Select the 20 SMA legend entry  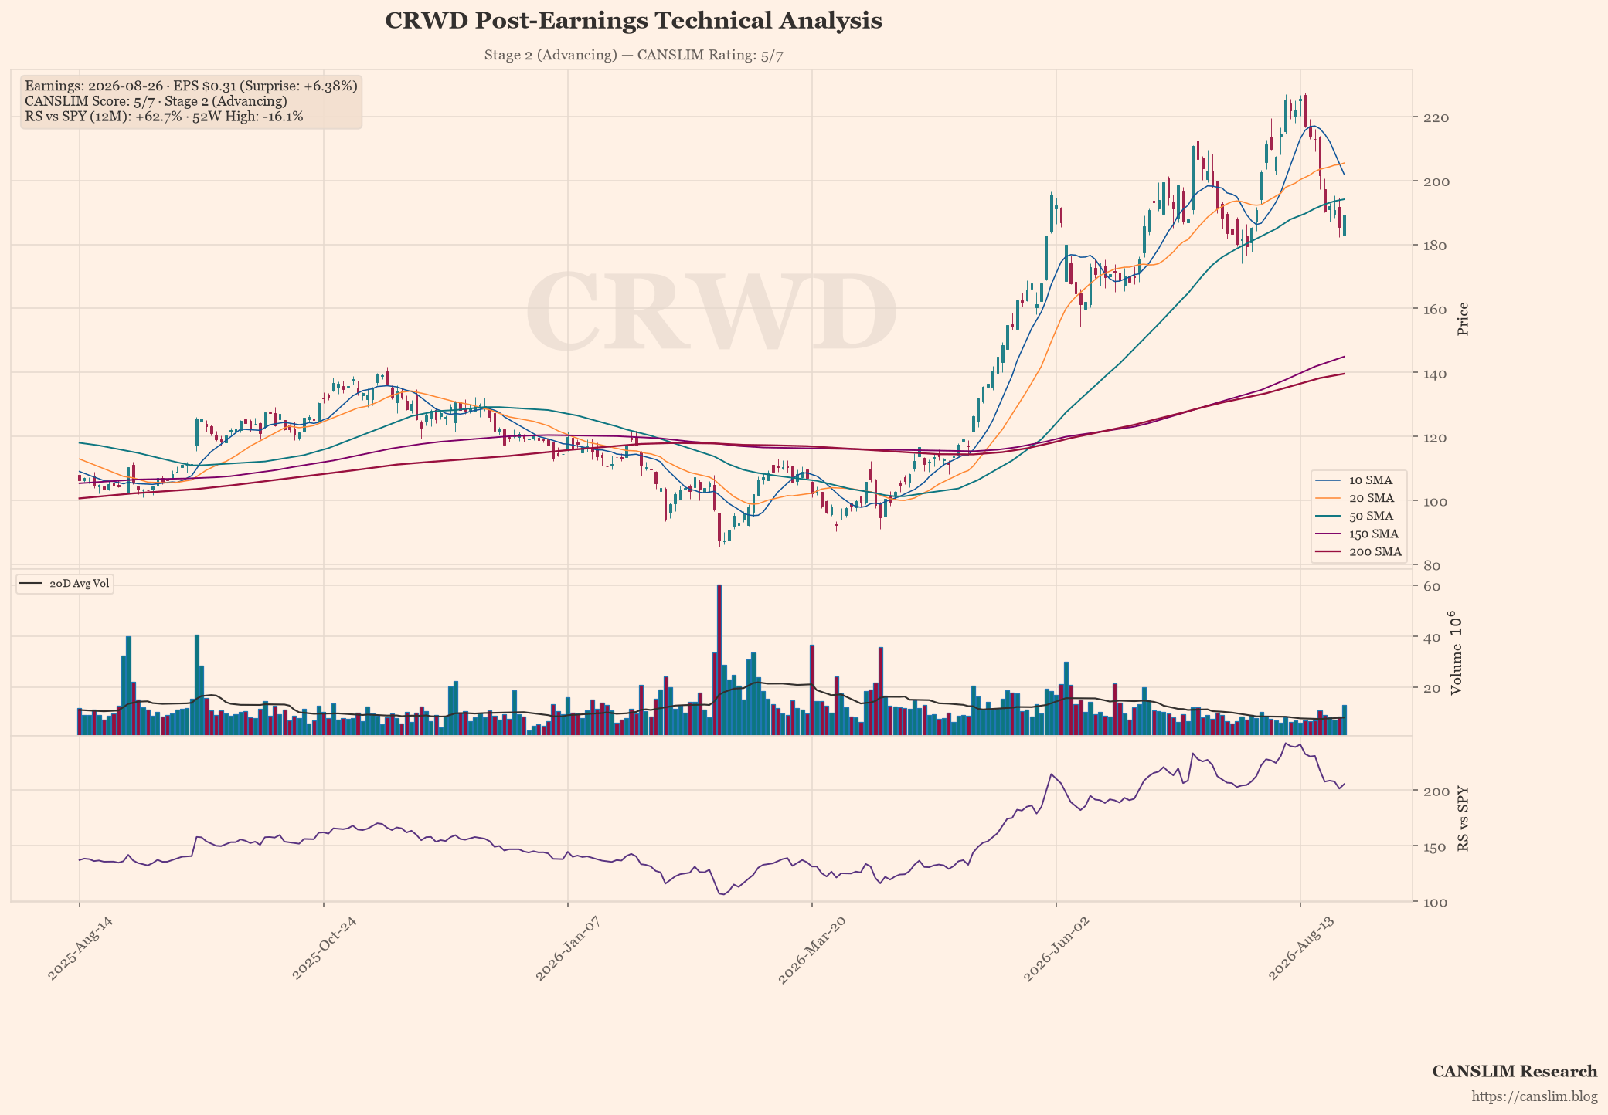[x=1358, y=498]
